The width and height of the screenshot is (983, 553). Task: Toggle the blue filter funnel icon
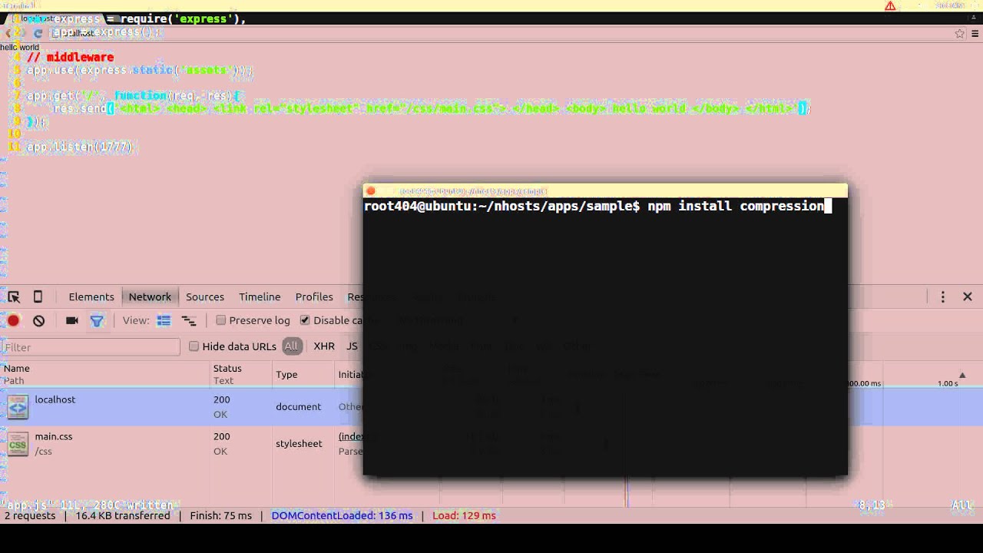point(97,320)
